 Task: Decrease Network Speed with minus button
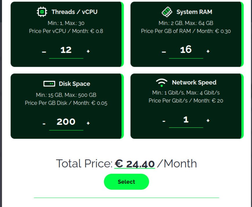[x=164, y=121]
